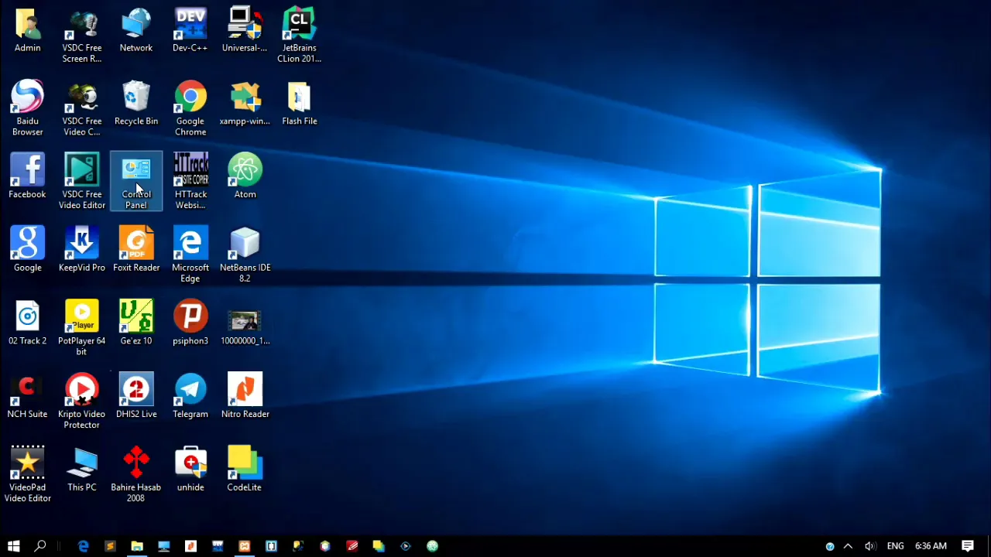Open the volume speaker control
The width and height of the screenshot is (991, 557).
(869, 546)
